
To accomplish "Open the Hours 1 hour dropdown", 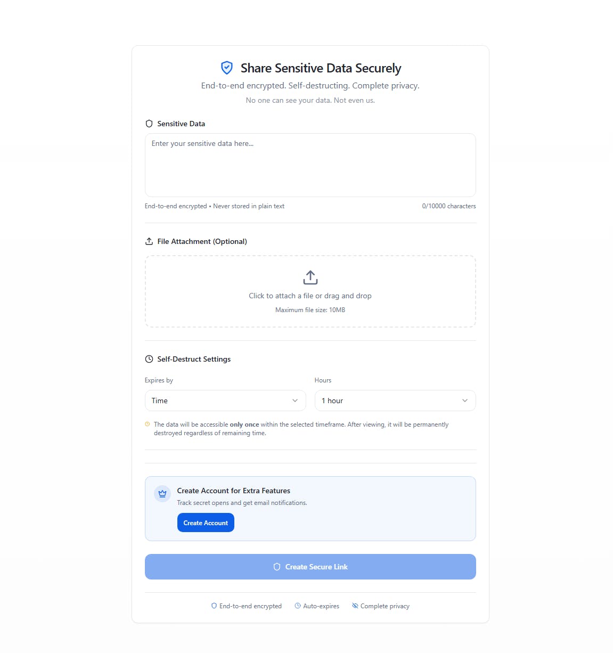I will [395, 401].
